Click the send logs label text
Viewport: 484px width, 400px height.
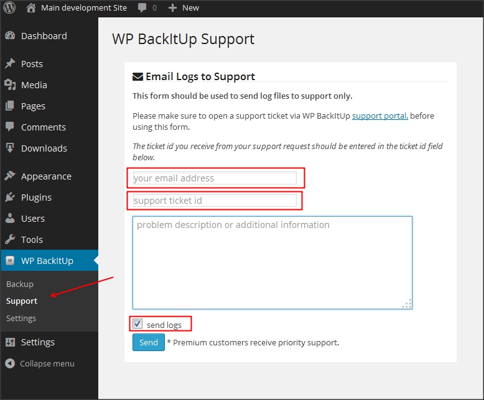pyautogui.click(x=164, y=325)
